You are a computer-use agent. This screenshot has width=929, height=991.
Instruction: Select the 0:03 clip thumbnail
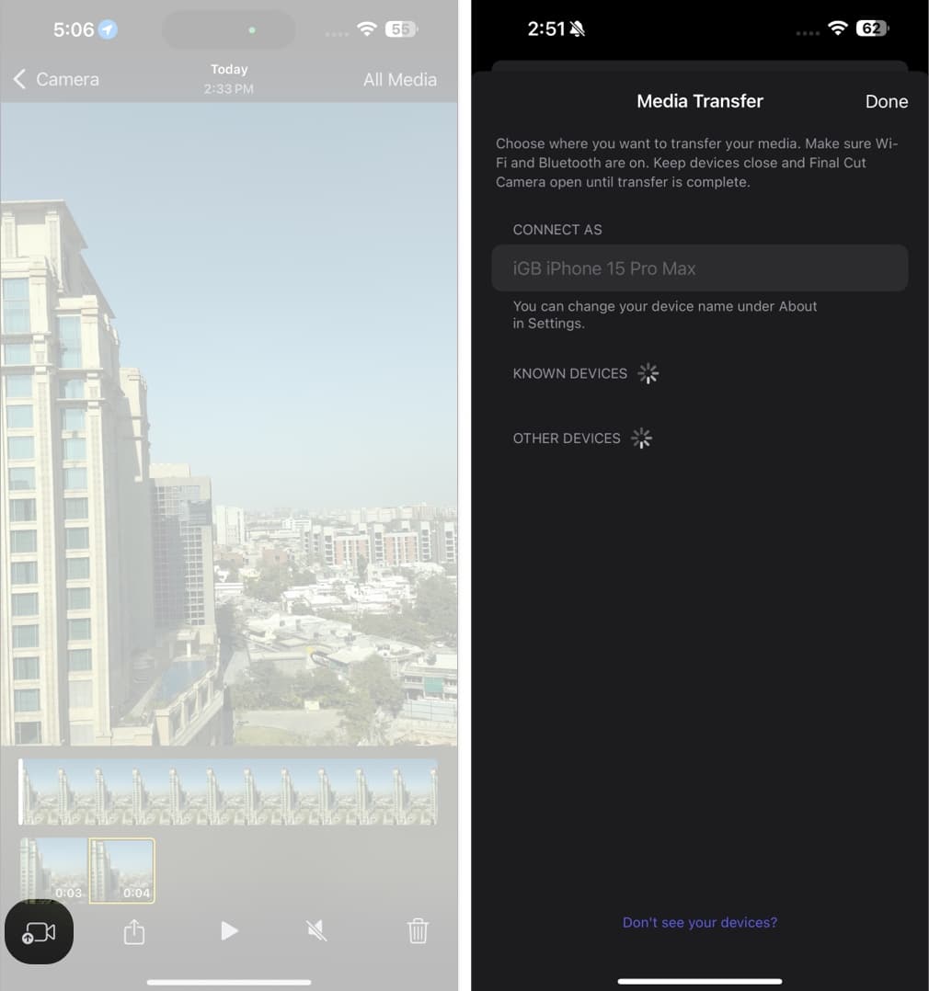[x=53, y=871]
